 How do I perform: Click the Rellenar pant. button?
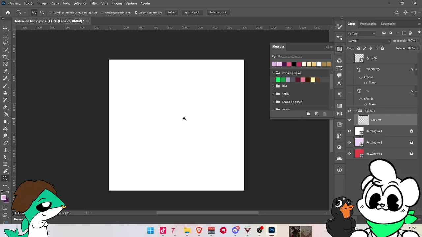click(218, 13)
